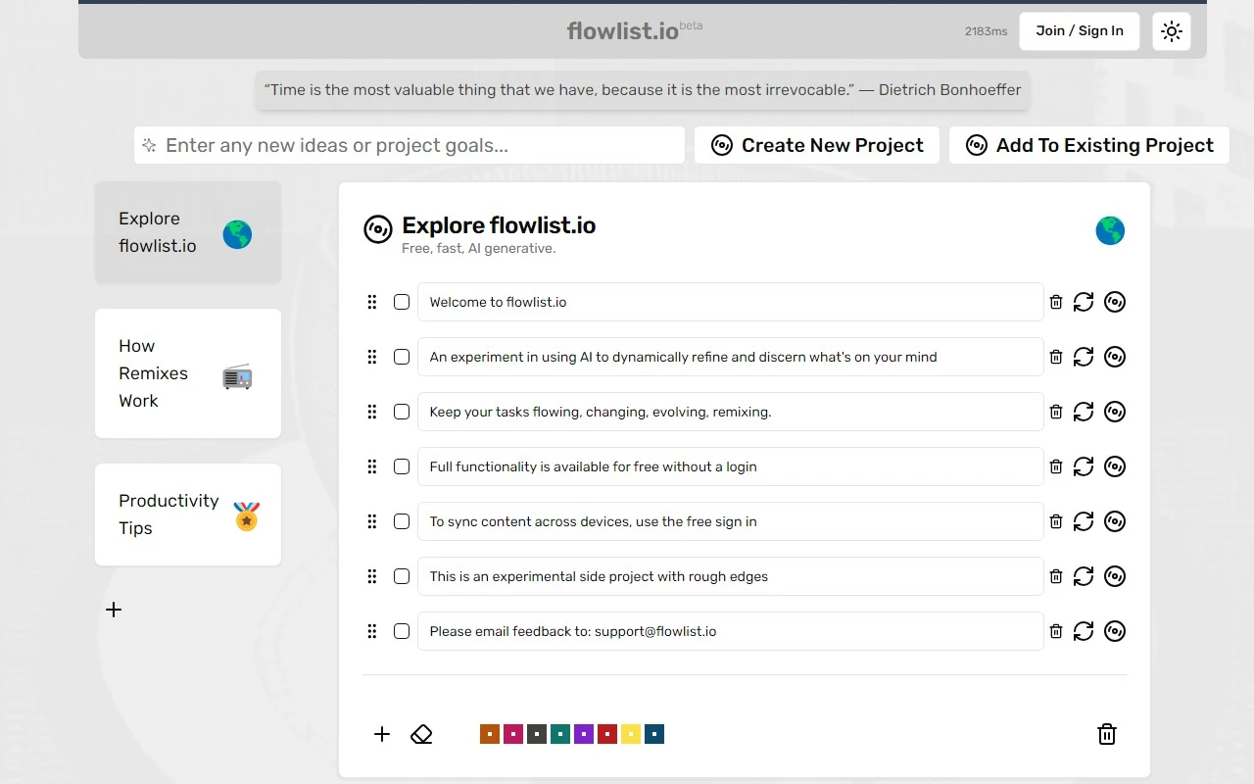Delete the 'Welcome to flowlist.io' task
This screenshot has width=1254, height=784.
(x=1056, y=302)
